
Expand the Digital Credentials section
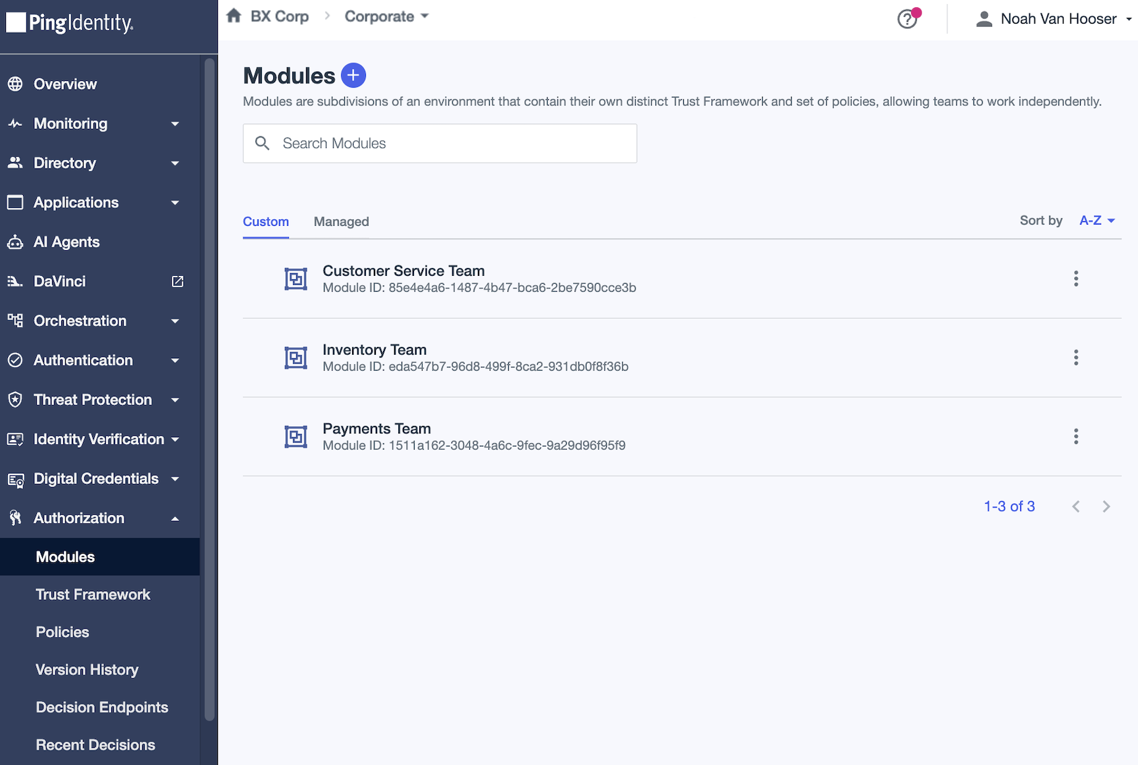(100, 479)
